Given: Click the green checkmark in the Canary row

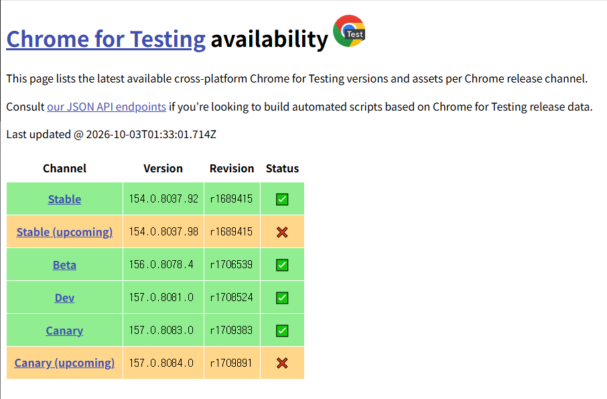Looking at the screenshot, I should pyautogui.click(x=282, y=331).
